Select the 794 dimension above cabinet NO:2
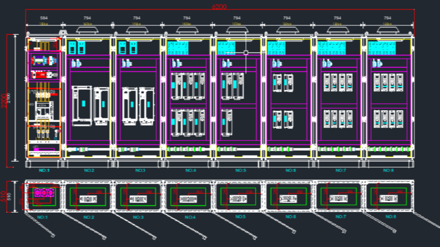This screenshot has width=440, height=247. tap(87, 18)
